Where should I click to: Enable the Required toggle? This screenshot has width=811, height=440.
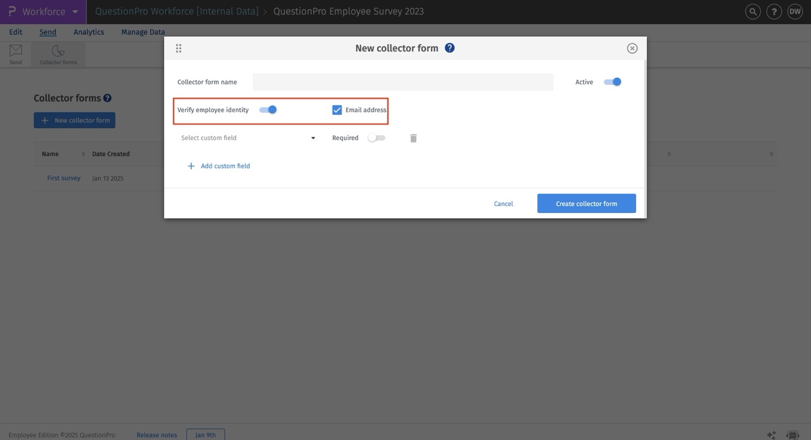376,138
